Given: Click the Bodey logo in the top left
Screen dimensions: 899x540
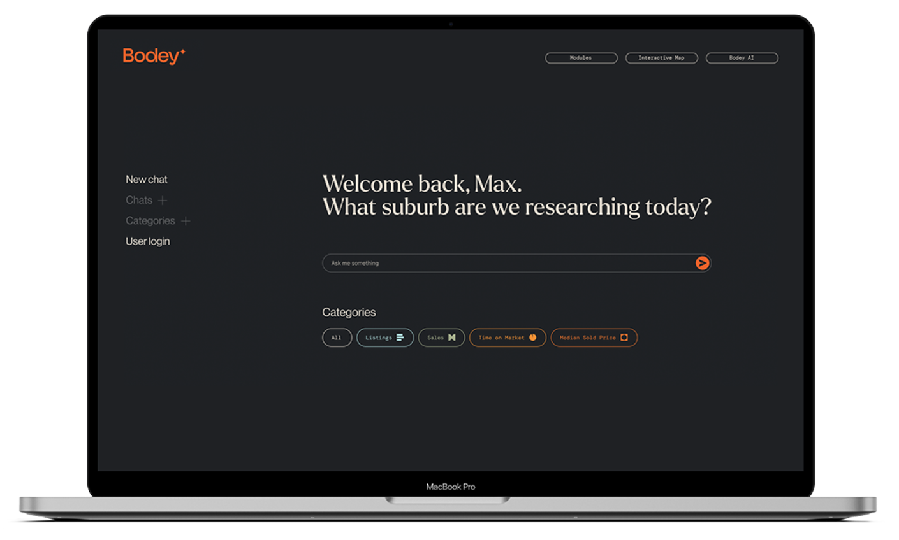Looking at the screenshot, I should [x=150, y=57].
